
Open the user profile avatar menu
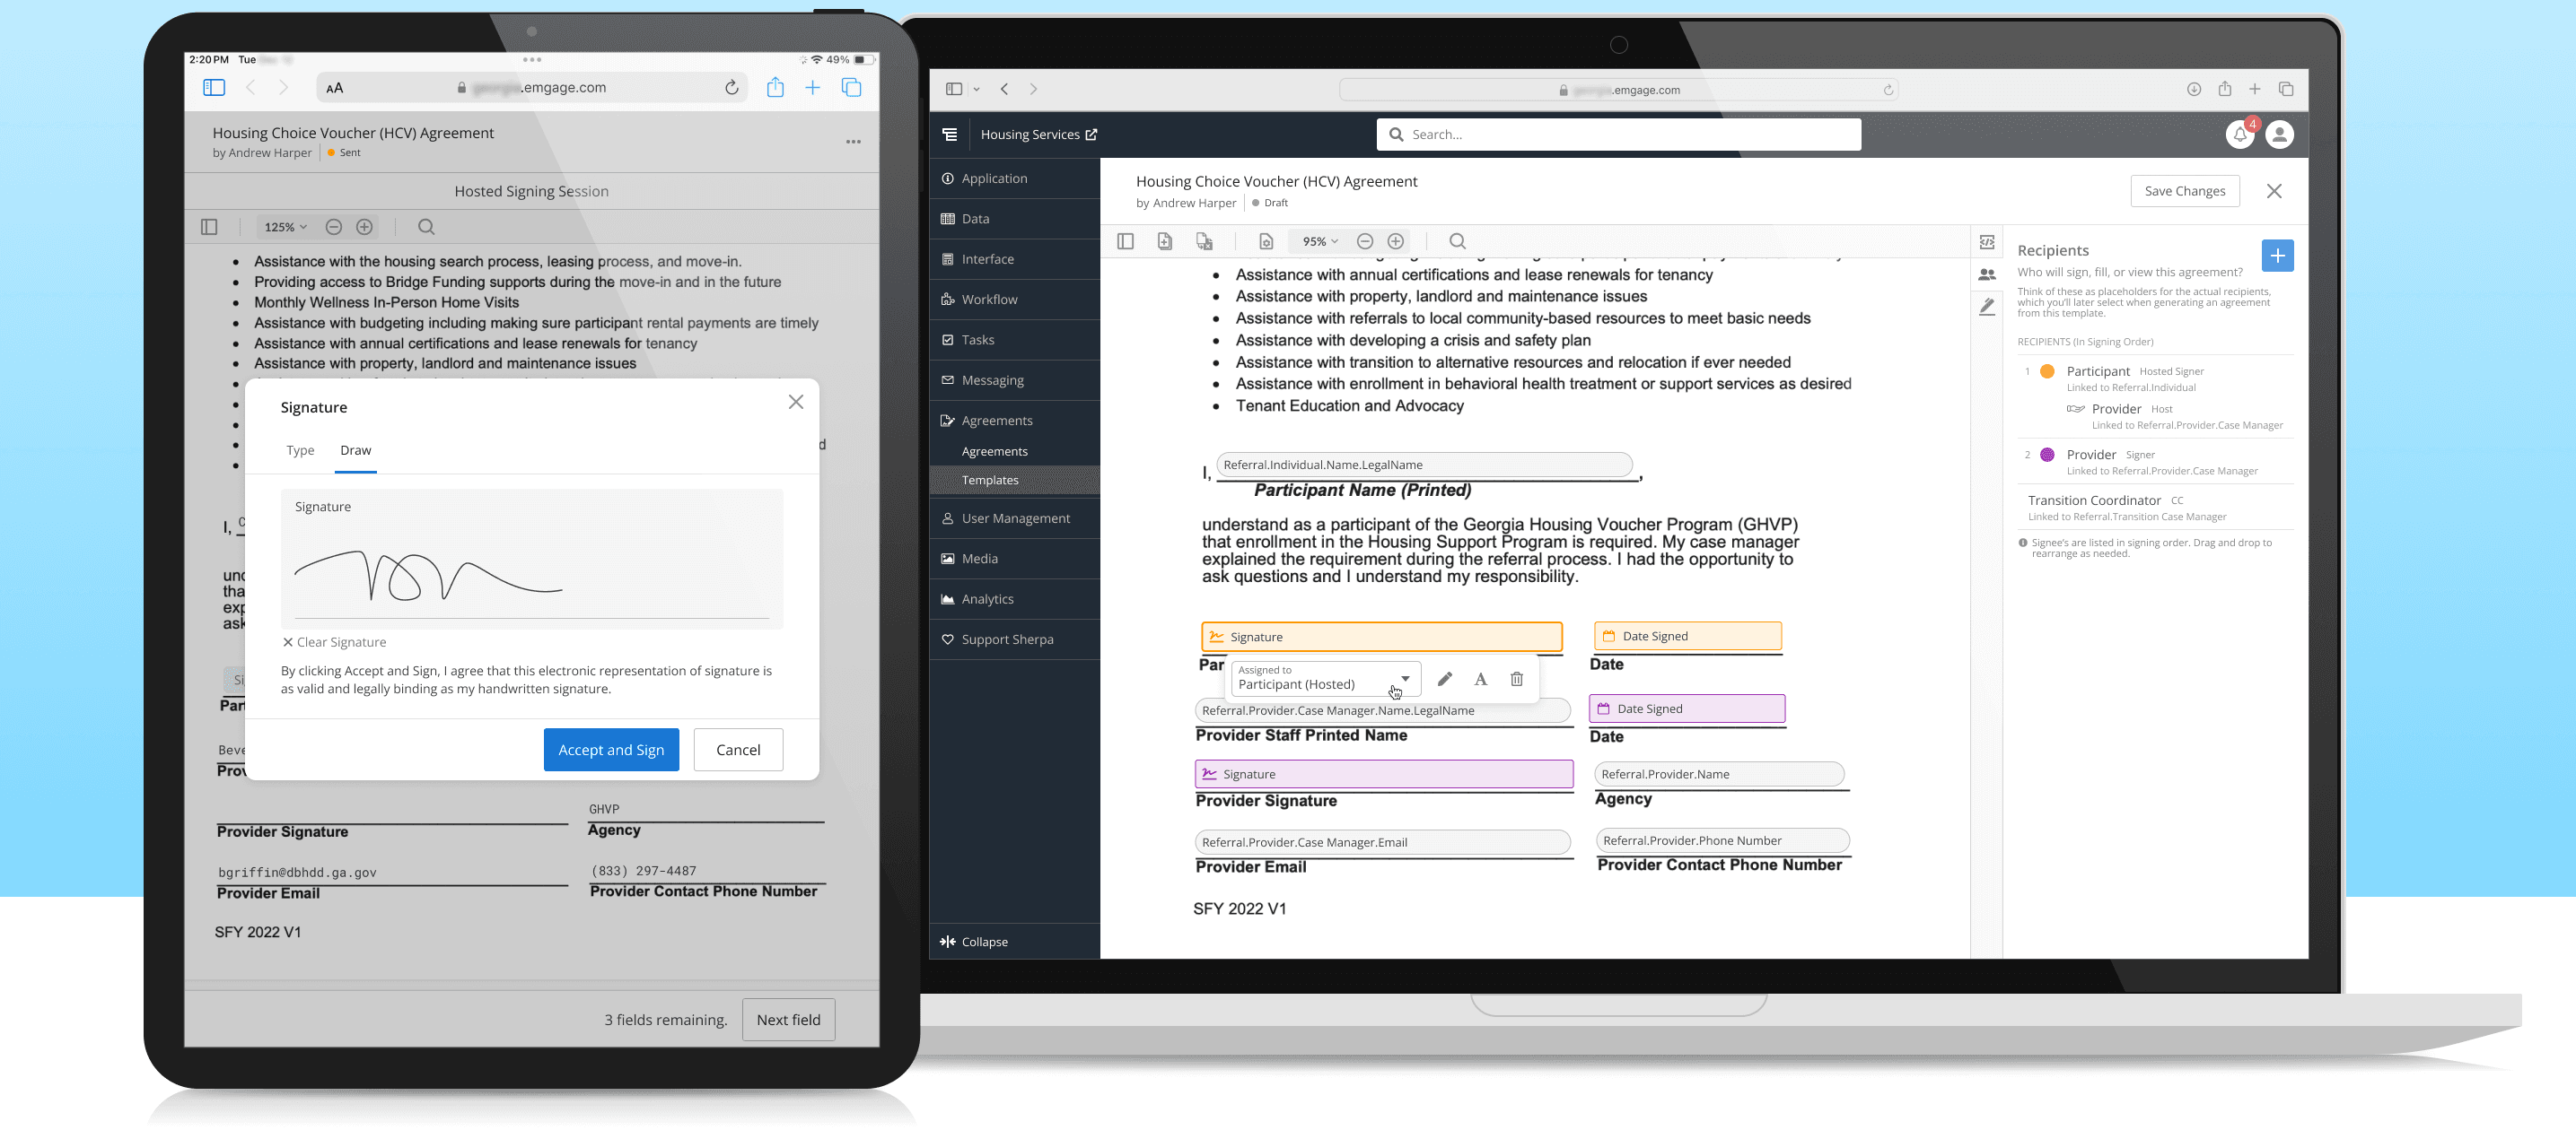coord(2280,135)
